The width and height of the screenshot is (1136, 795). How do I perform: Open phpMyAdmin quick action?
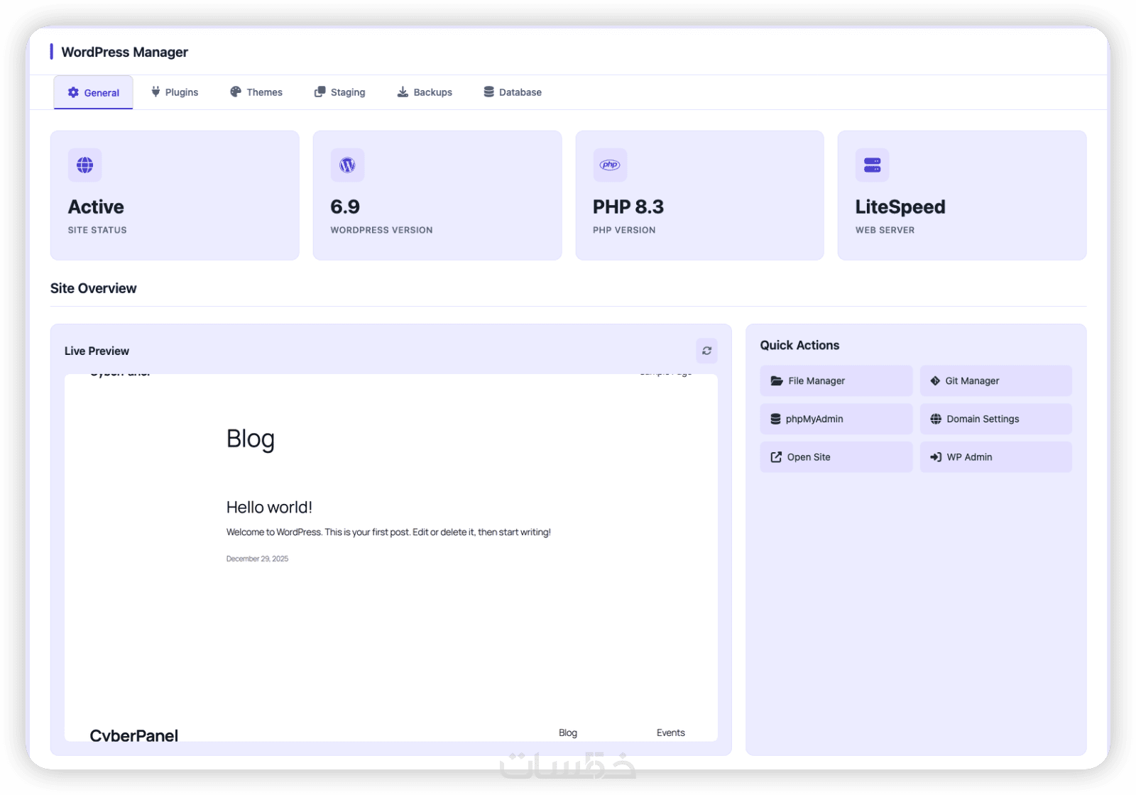tap(836, 419)
